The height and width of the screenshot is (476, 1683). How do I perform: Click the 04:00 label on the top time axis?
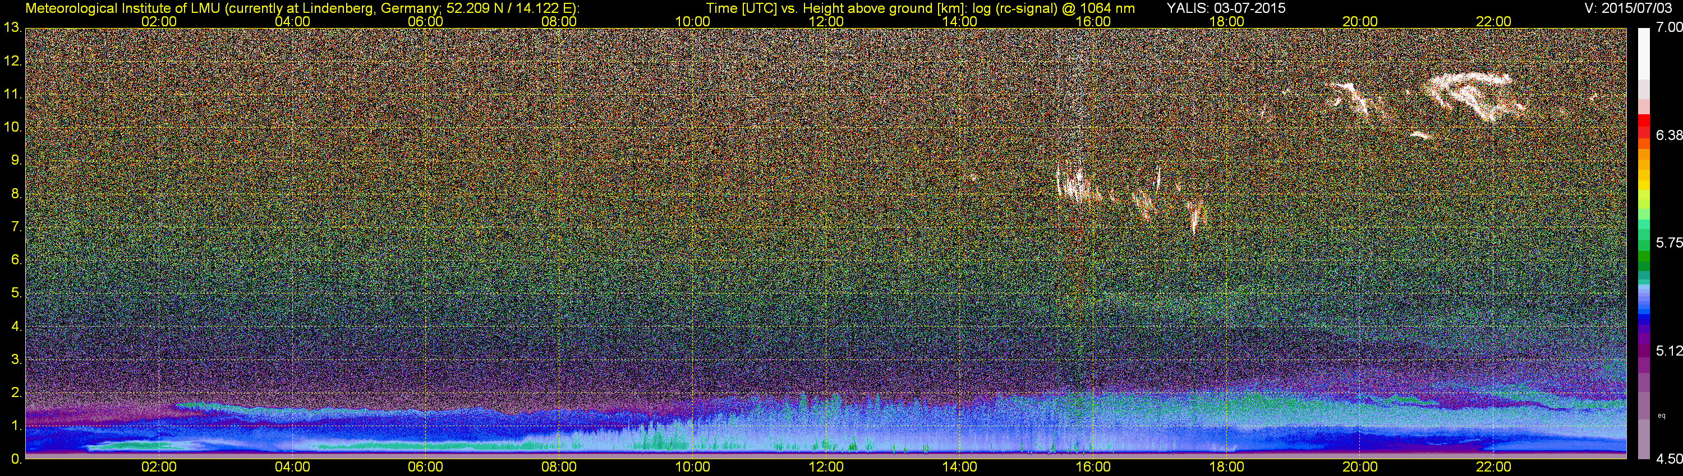(x=292, y=21)
